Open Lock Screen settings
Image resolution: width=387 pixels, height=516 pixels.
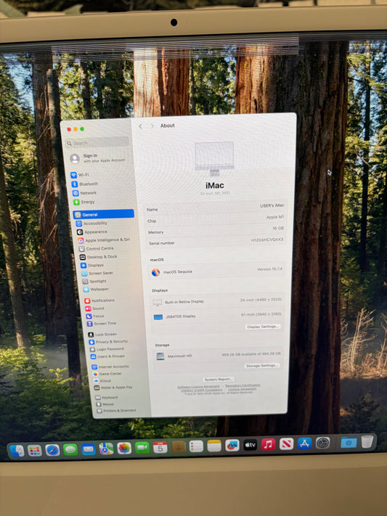click(x=102, y=335)
